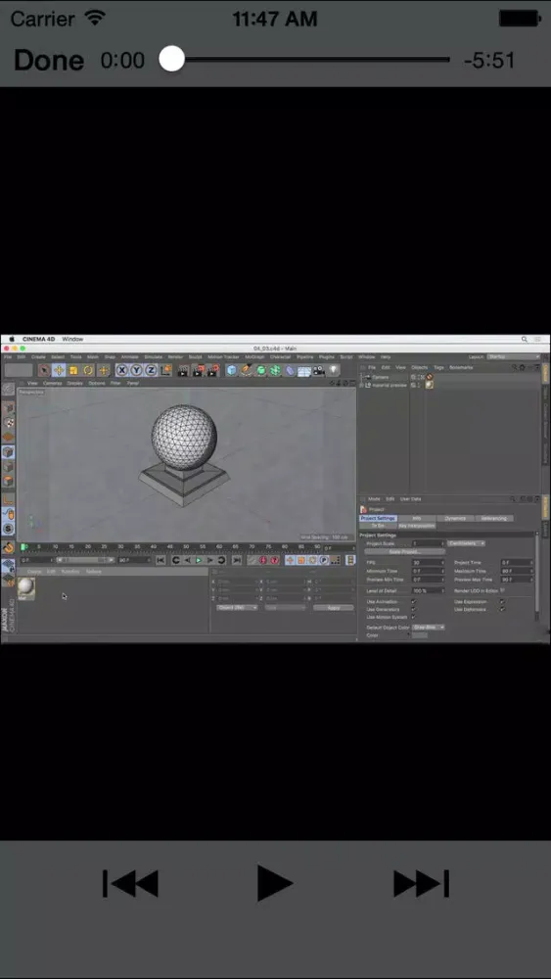Toggle Z axis lock

151,371
